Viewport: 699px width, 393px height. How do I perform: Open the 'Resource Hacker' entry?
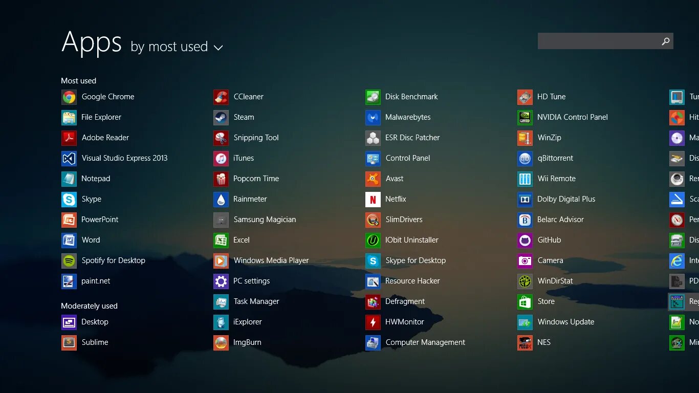[x=403, y=281]
